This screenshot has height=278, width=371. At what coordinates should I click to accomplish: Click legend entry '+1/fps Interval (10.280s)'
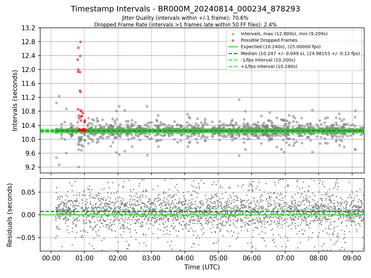click(269, 66)
